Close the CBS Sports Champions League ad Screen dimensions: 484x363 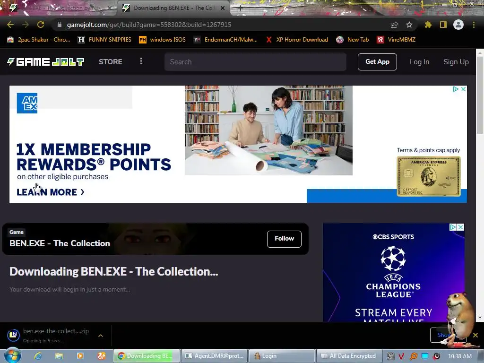pos(460,227)
